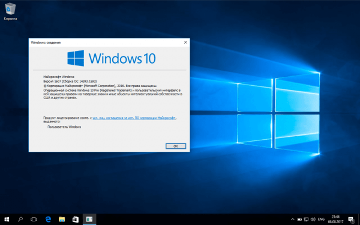The height and width of the screenshot is (225, 360).
Task: Open the network status tray icon
Action: [306, 220]
